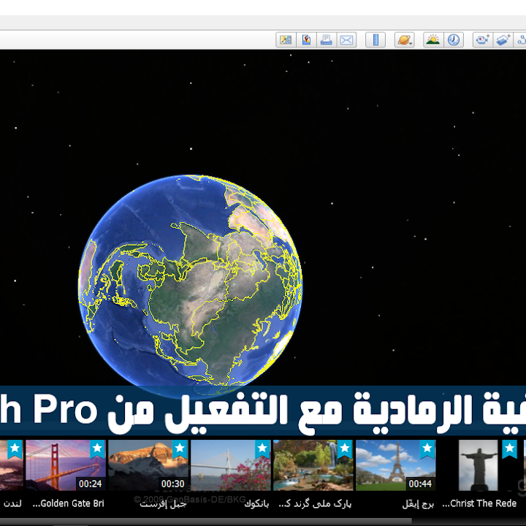The image size is (526, 526).
Task: Click the 00:24 duration label
Action: (x=91, y=484)
